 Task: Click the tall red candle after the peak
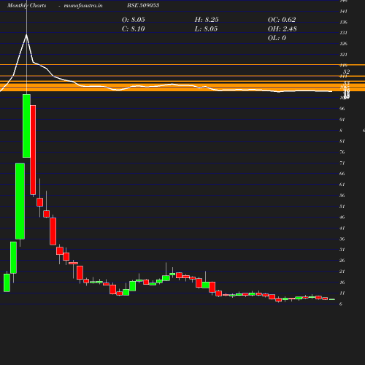33,150
